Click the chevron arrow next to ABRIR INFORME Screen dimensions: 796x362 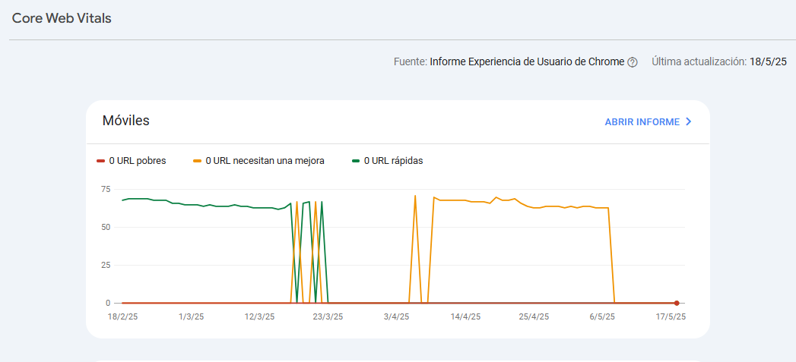(689, 121)
